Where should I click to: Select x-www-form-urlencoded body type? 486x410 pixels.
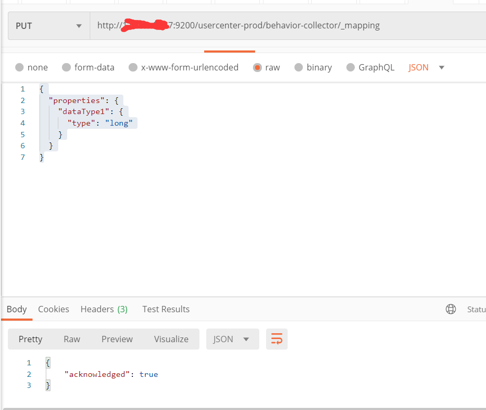coord(184,67)
